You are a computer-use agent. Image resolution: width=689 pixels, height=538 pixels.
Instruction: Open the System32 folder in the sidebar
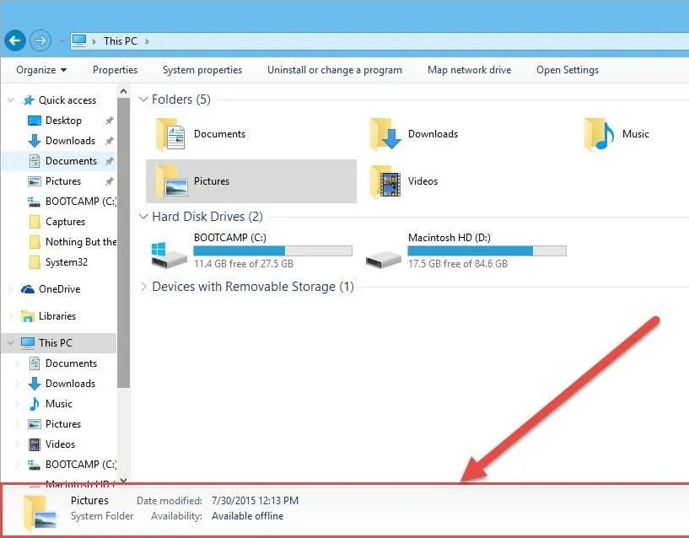point(67,262)
